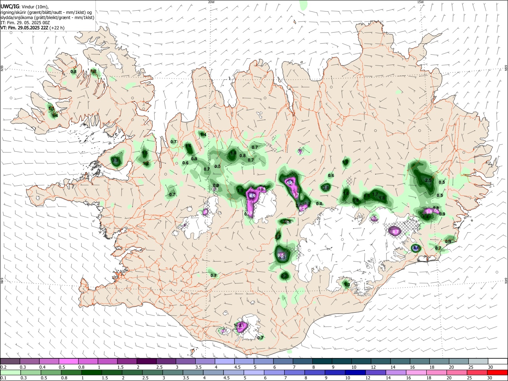Select the darkest purple 2–2.5 snow legend swatch
The width and height of the screenshot is (508, 381).
(146, 362)
